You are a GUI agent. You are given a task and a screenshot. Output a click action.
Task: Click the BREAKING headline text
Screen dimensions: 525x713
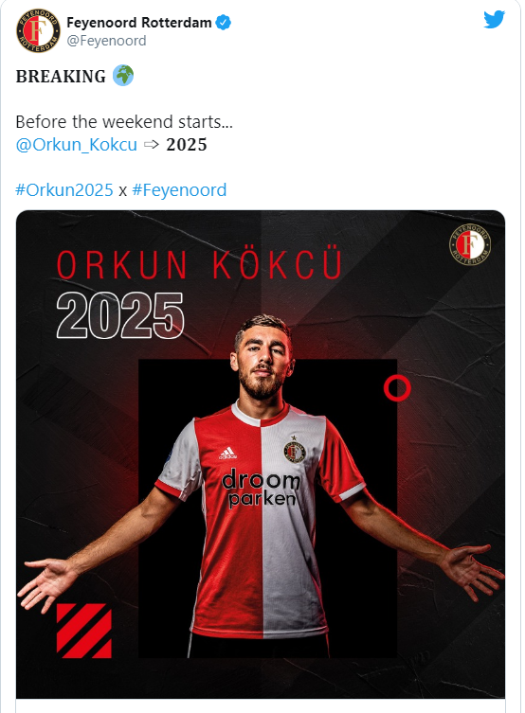click(x=61, y=76)
